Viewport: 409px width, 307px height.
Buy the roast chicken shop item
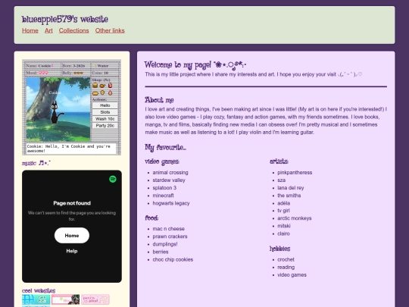click(x=102, y=86)
